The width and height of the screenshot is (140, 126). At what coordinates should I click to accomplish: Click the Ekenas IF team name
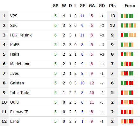(x=19, y=112)
